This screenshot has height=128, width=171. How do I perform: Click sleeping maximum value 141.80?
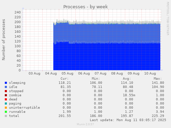click(x=158, y=83)
